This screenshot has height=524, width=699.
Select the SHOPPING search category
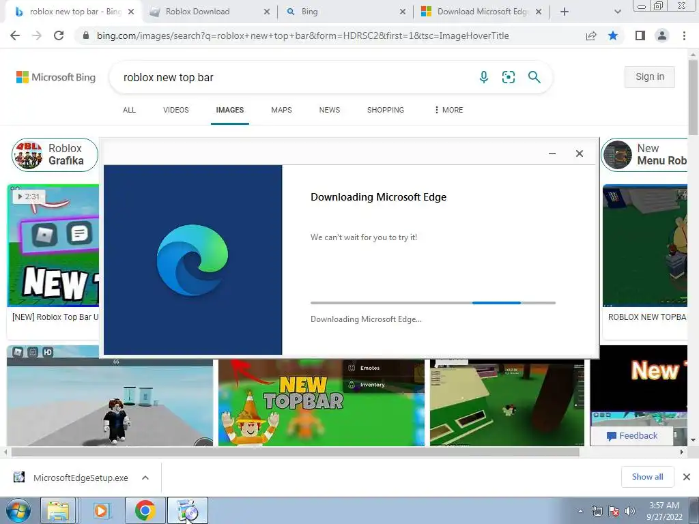click(386, 110)
